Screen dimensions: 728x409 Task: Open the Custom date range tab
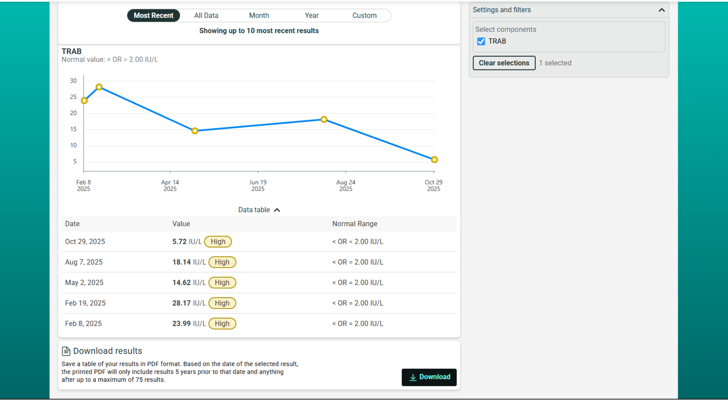(364, 16)
